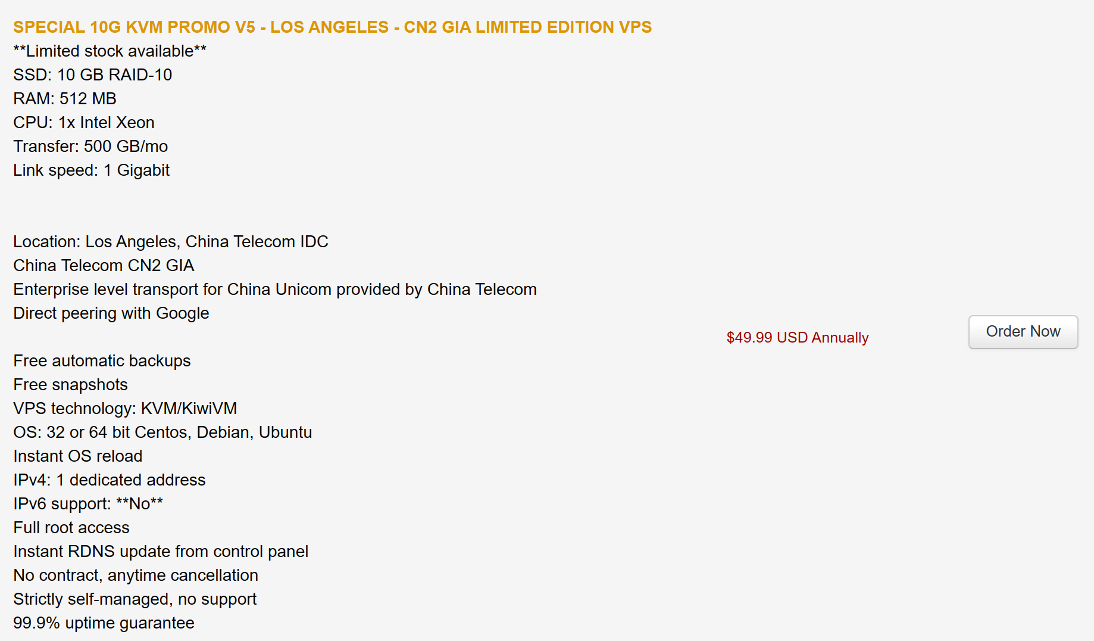Click the Limited stock available notice
The image size is (1094, 641).
[110, 51]
